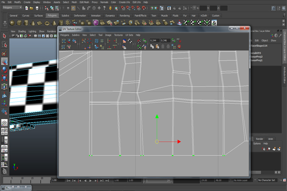Screen dimensions: 287x191
Task: Create a polygon torus from the shelf
Action: (47, 23)
